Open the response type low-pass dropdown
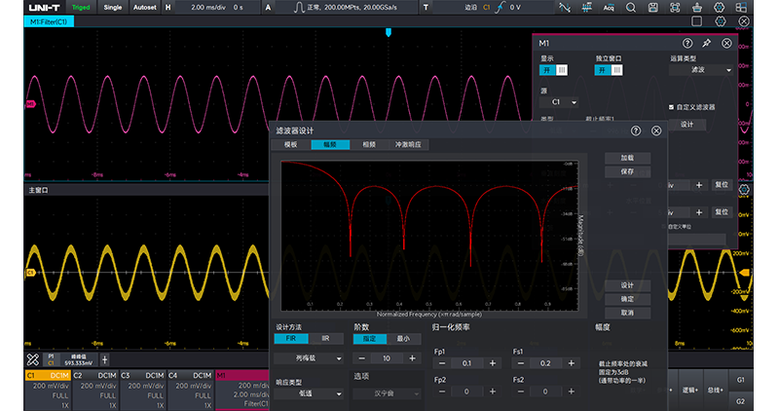The image size is (779, 411). pos(307,392)
